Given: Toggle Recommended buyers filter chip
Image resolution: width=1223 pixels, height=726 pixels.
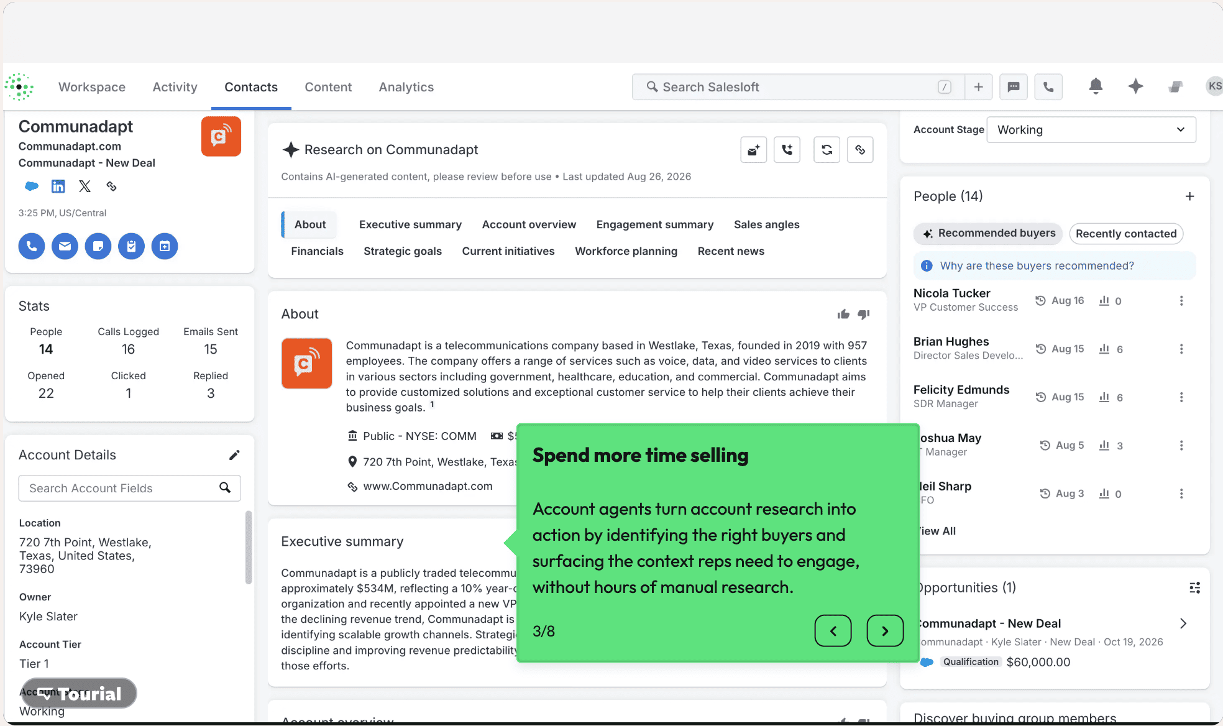Looking at the screenshot, I should tap(988, 234).
